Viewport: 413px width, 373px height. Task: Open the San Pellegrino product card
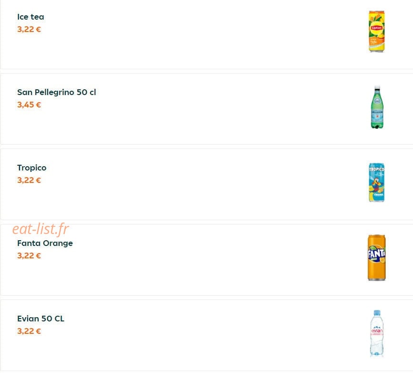[x=207, y=109]
